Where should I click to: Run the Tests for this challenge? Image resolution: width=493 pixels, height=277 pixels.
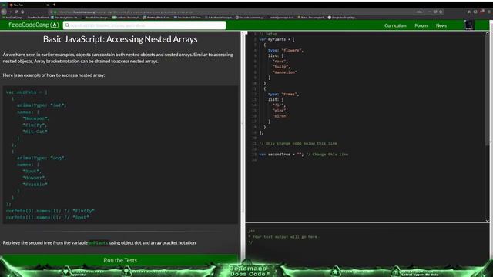pos(120,260)
